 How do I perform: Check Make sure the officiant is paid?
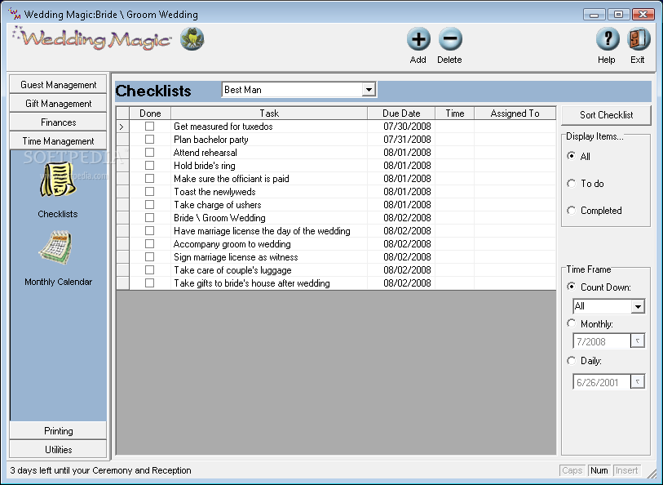150,179
